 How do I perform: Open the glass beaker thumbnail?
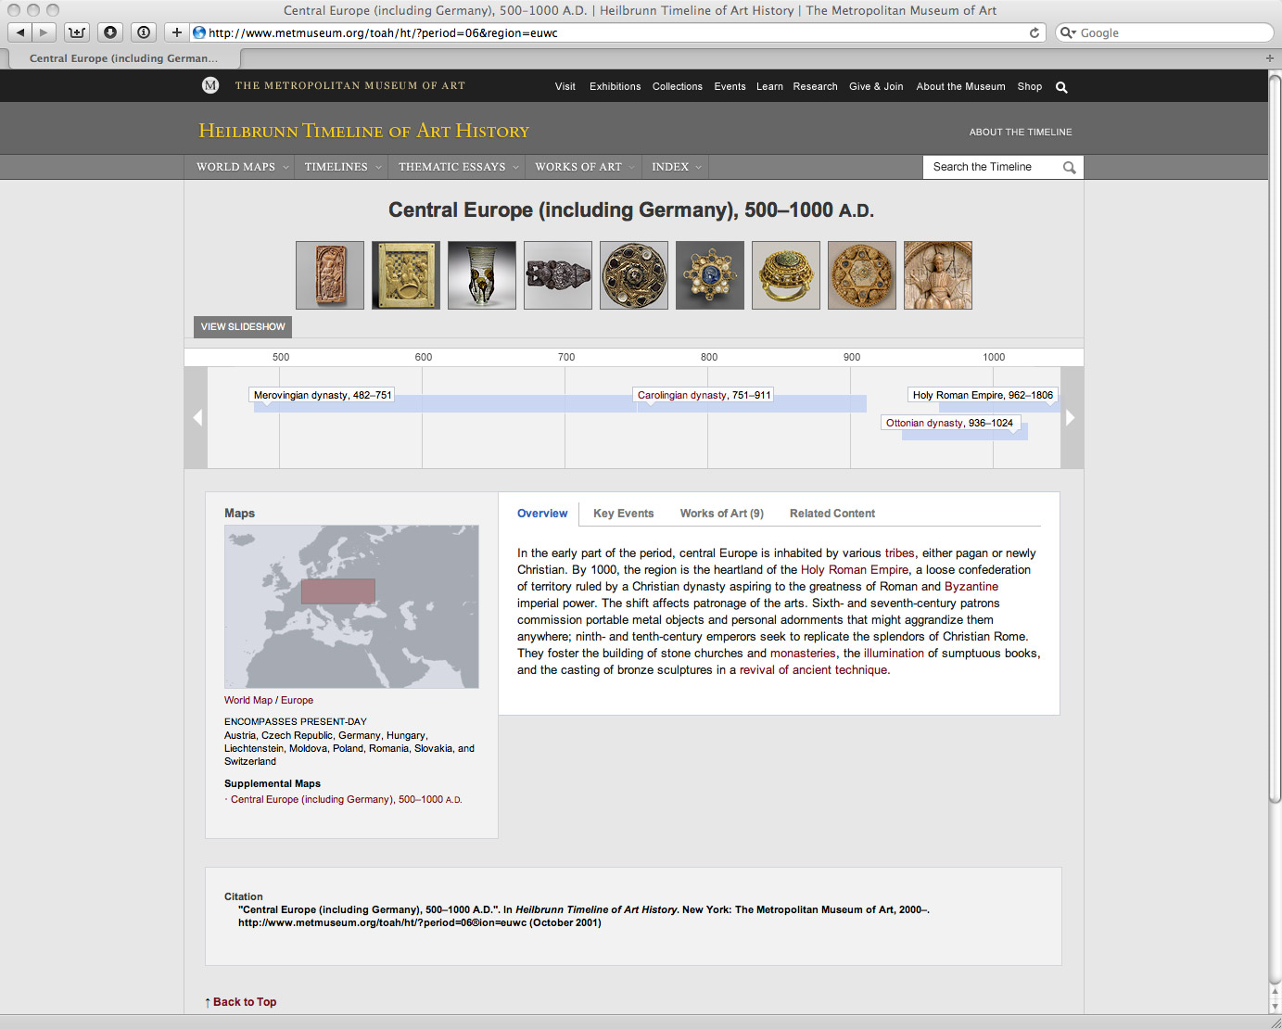482,275
